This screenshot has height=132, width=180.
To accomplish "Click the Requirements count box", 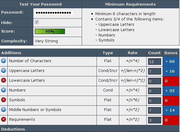I will coord(155,120).
